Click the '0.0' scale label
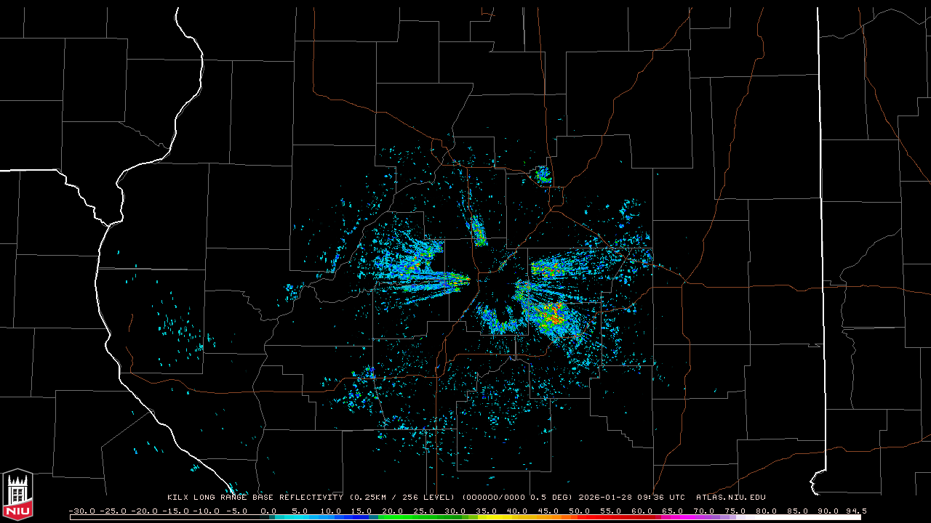931x523 pixels. point(268,511)
